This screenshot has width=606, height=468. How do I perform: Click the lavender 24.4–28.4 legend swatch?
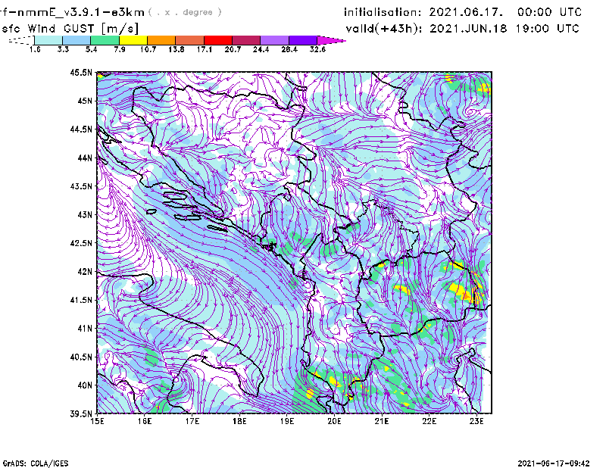[274, 40]
